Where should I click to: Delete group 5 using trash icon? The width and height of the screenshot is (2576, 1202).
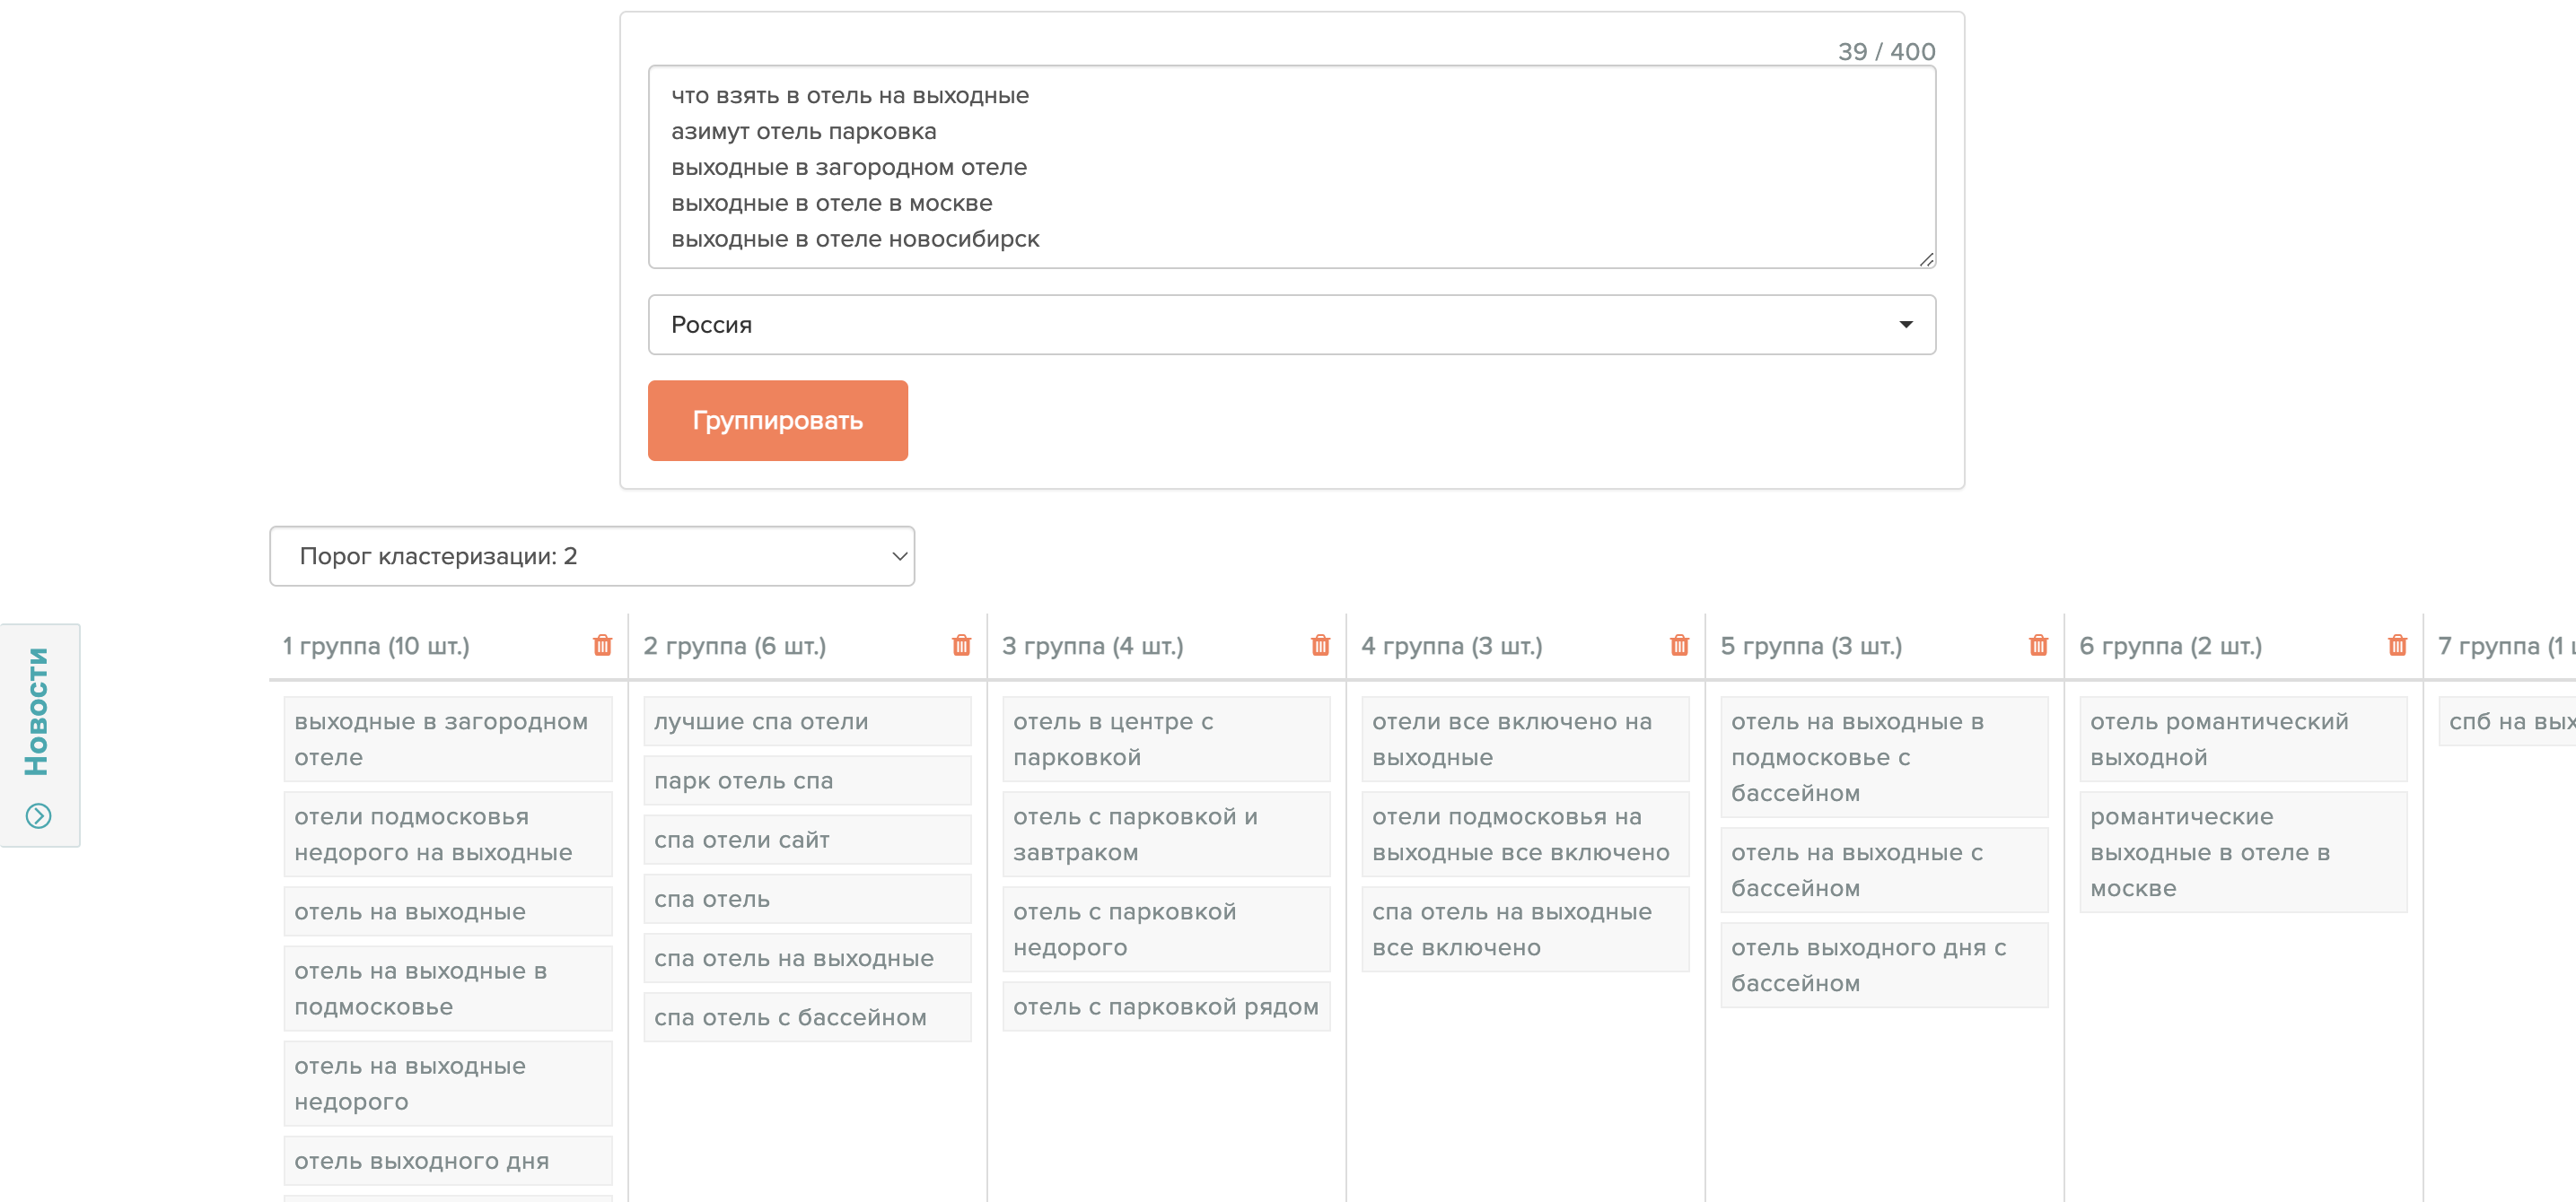(x=2038, y=646)
